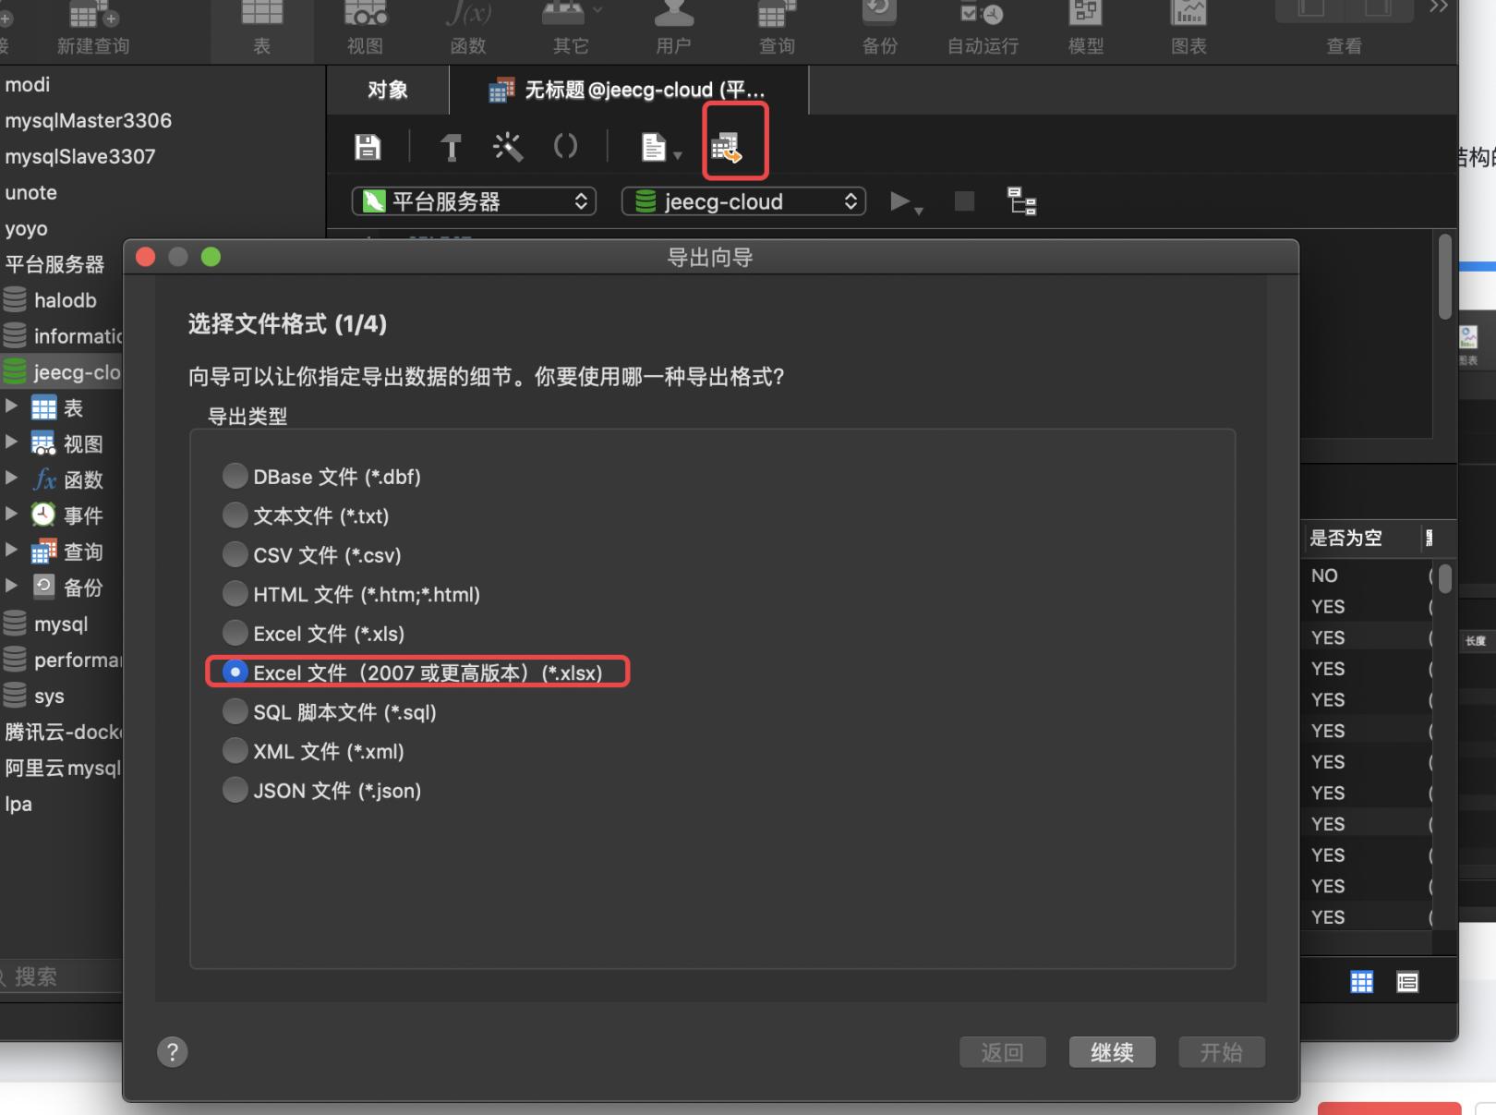The width and height of the screenshot is (1496, 1115).
Task: Click the save query icon
Action: point(368,147)
